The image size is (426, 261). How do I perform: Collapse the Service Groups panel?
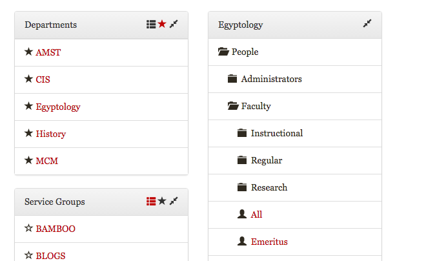coord(174,201)
